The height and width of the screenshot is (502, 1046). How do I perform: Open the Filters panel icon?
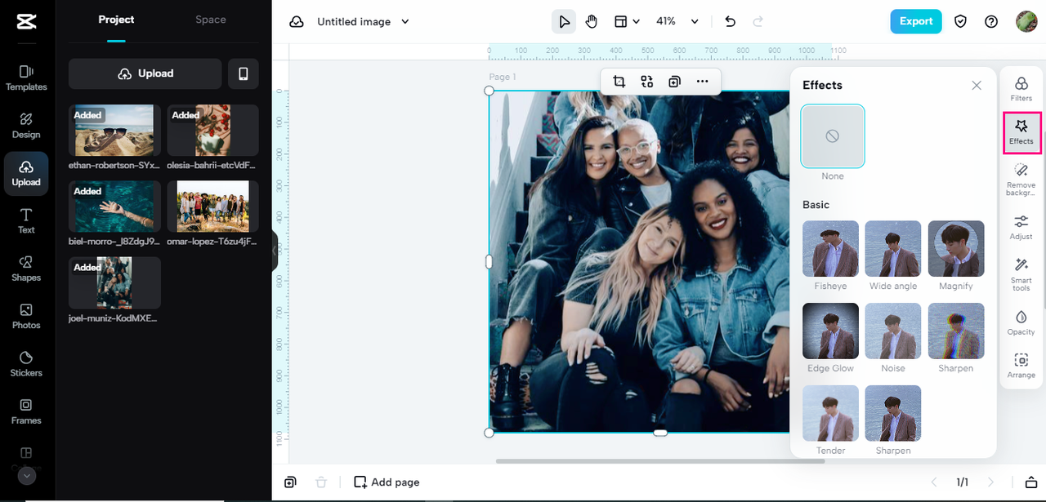click(1021, 88)
